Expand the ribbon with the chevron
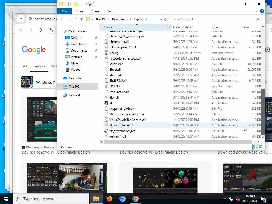This screenshot has width=272, height=204. (x=256, y=11)
